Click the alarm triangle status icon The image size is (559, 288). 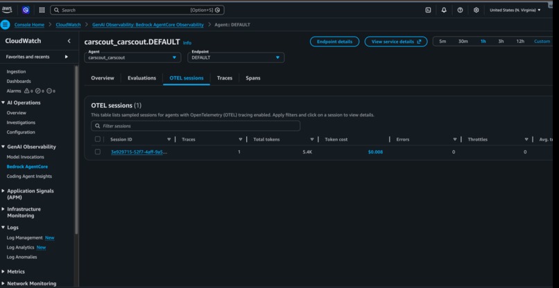click(x=27, y=91)
